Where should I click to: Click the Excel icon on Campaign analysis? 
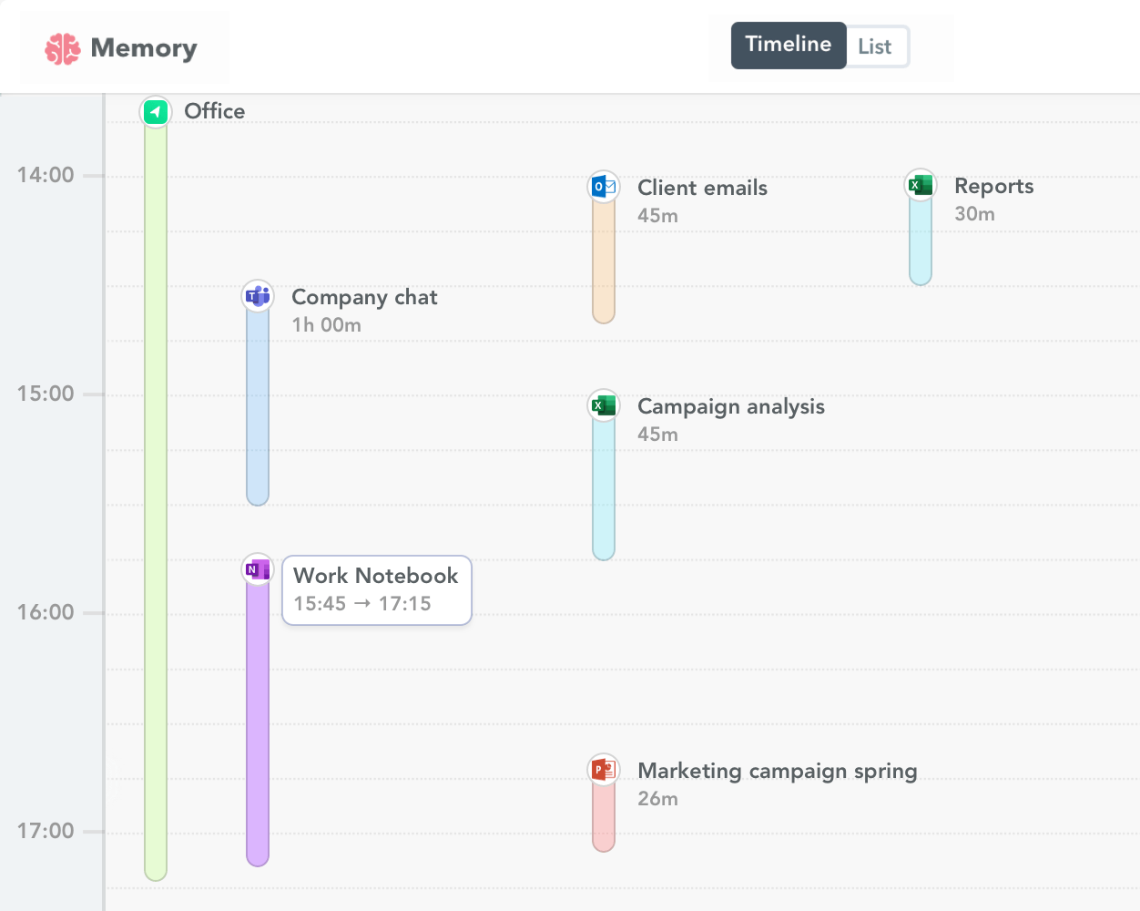point(603,404)
